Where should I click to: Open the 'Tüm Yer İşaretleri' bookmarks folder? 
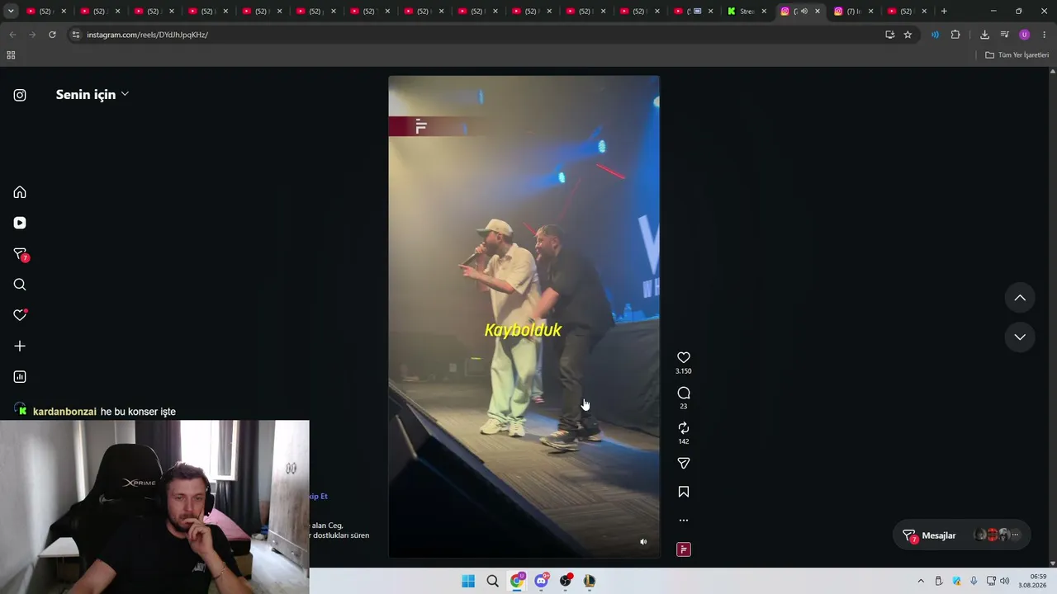pos(1017,55)
